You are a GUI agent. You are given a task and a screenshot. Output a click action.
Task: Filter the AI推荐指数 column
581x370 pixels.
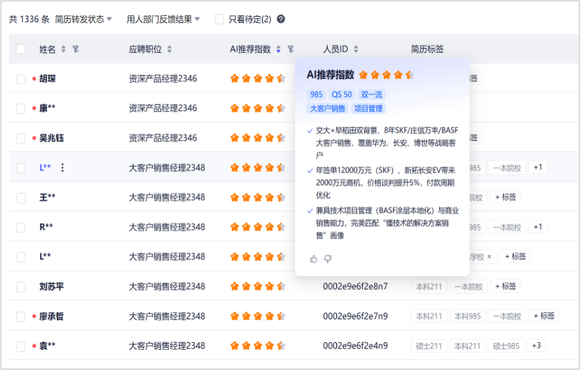(x=291, y=49)
